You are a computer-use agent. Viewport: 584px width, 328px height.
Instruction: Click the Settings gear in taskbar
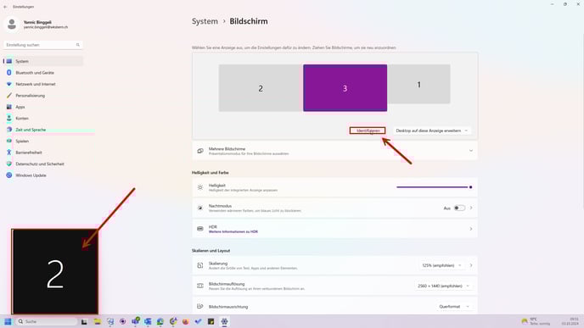224,322
